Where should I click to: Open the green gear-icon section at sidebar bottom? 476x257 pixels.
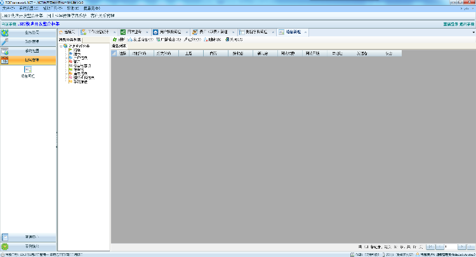28,246
